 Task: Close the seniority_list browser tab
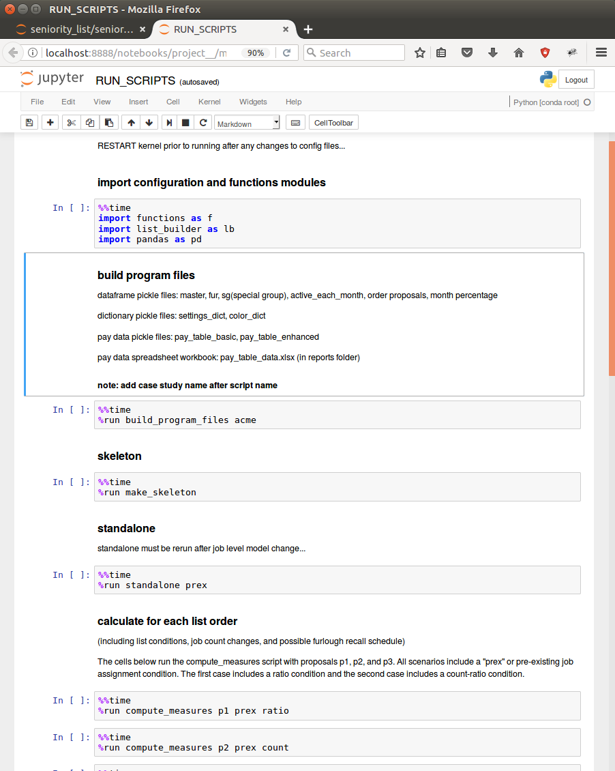[142, 29]
